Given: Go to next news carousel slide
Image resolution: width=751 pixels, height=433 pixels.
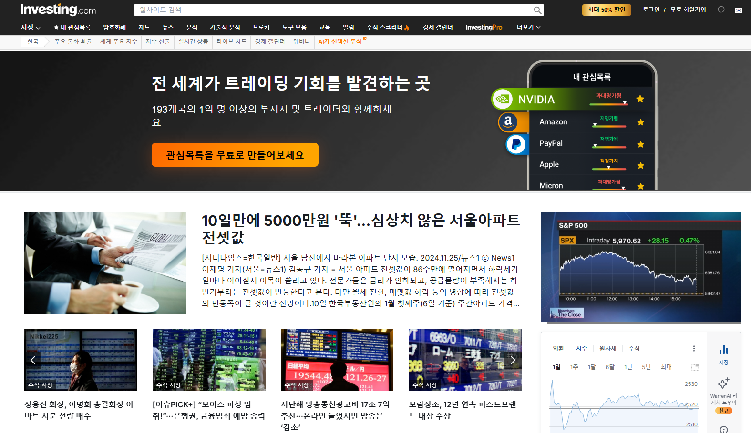Looking at the screenshot, I should pyautogui.click(x=513, y=360).
